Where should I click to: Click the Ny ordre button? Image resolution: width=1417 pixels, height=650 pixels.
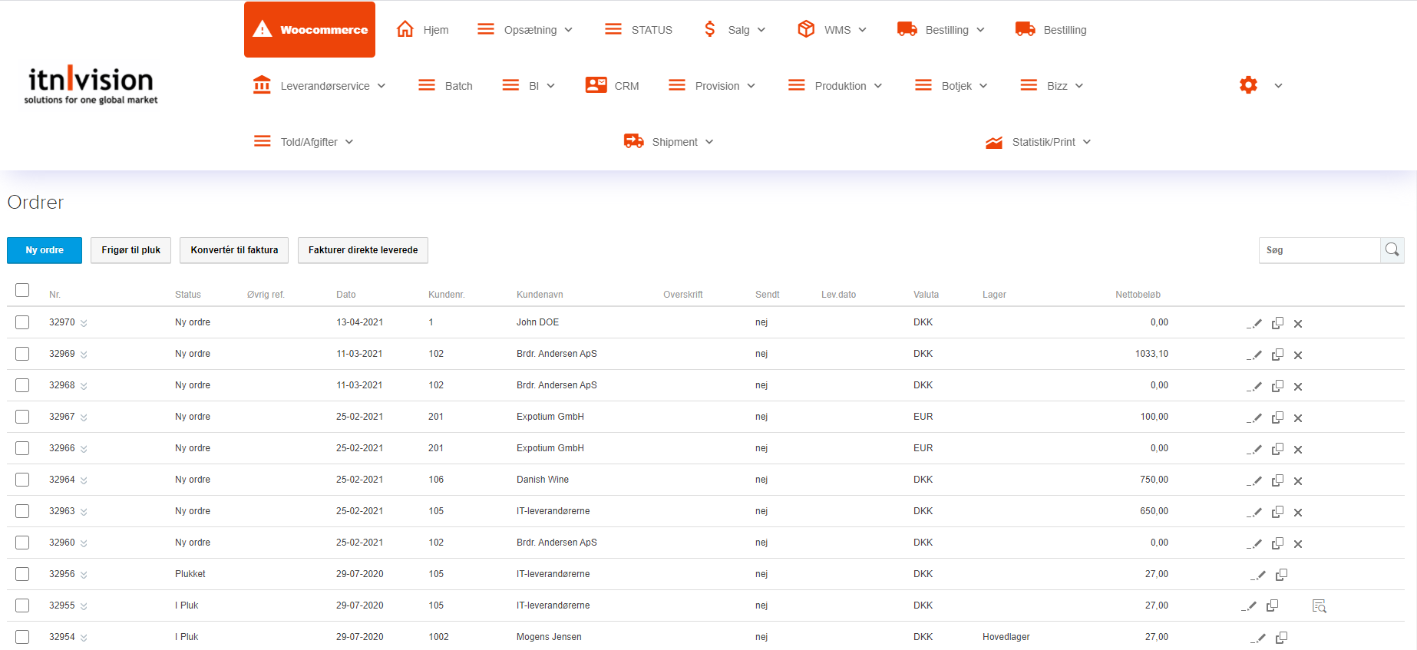(45, 250)
